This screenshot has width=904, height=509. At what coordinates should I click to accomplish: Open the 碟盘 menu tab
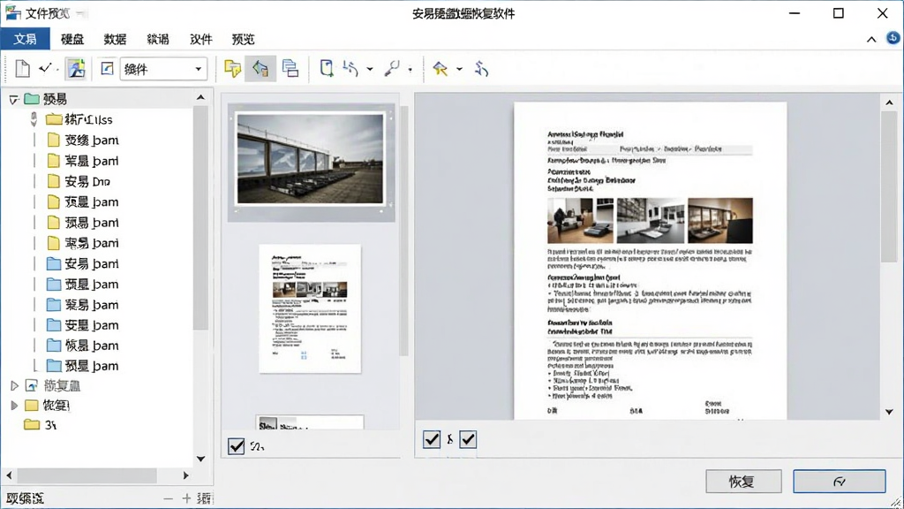coord(72,39)
